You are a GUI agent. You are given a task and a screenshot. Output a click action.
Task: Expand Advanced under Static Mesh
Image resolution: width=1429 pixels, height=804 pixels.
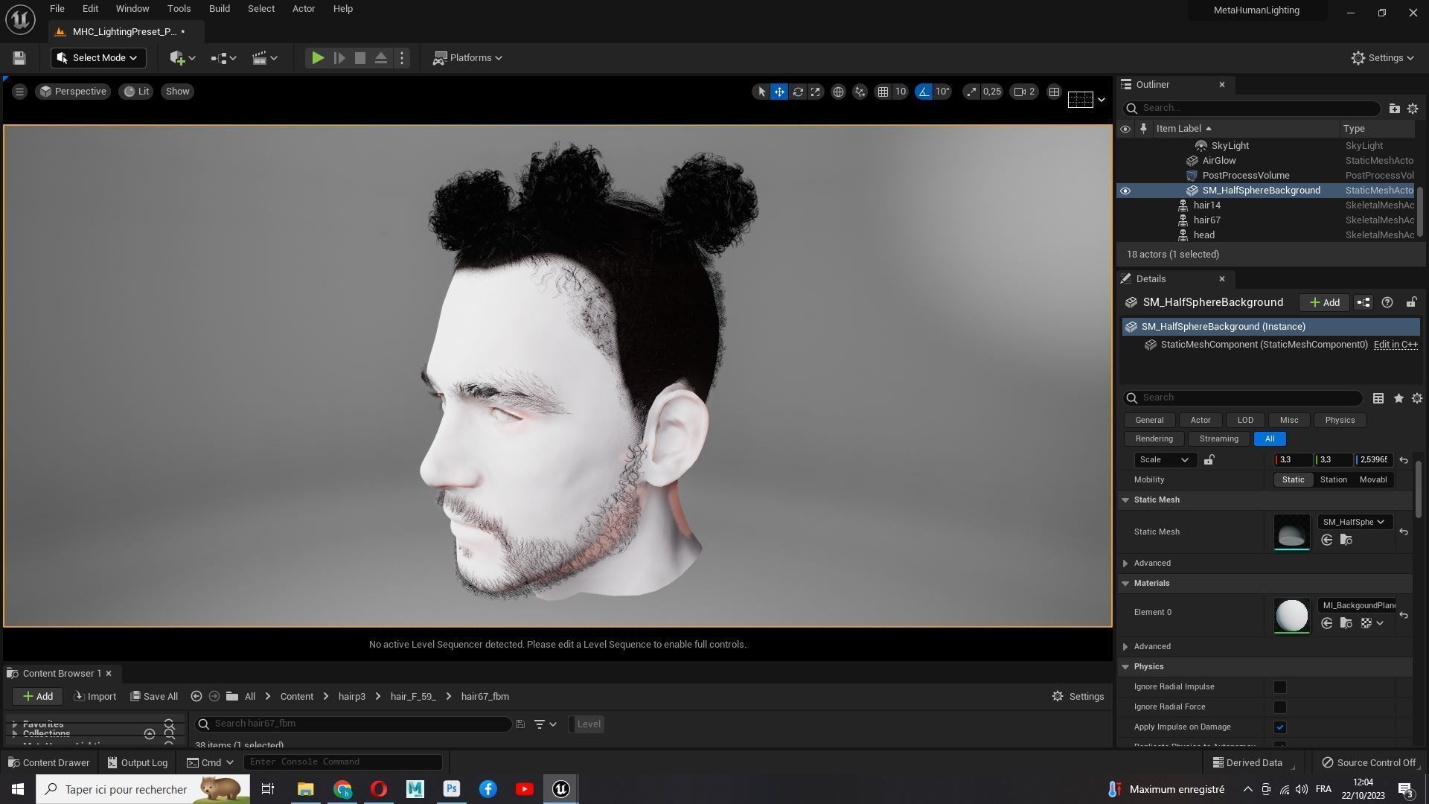coord(1125,564)
